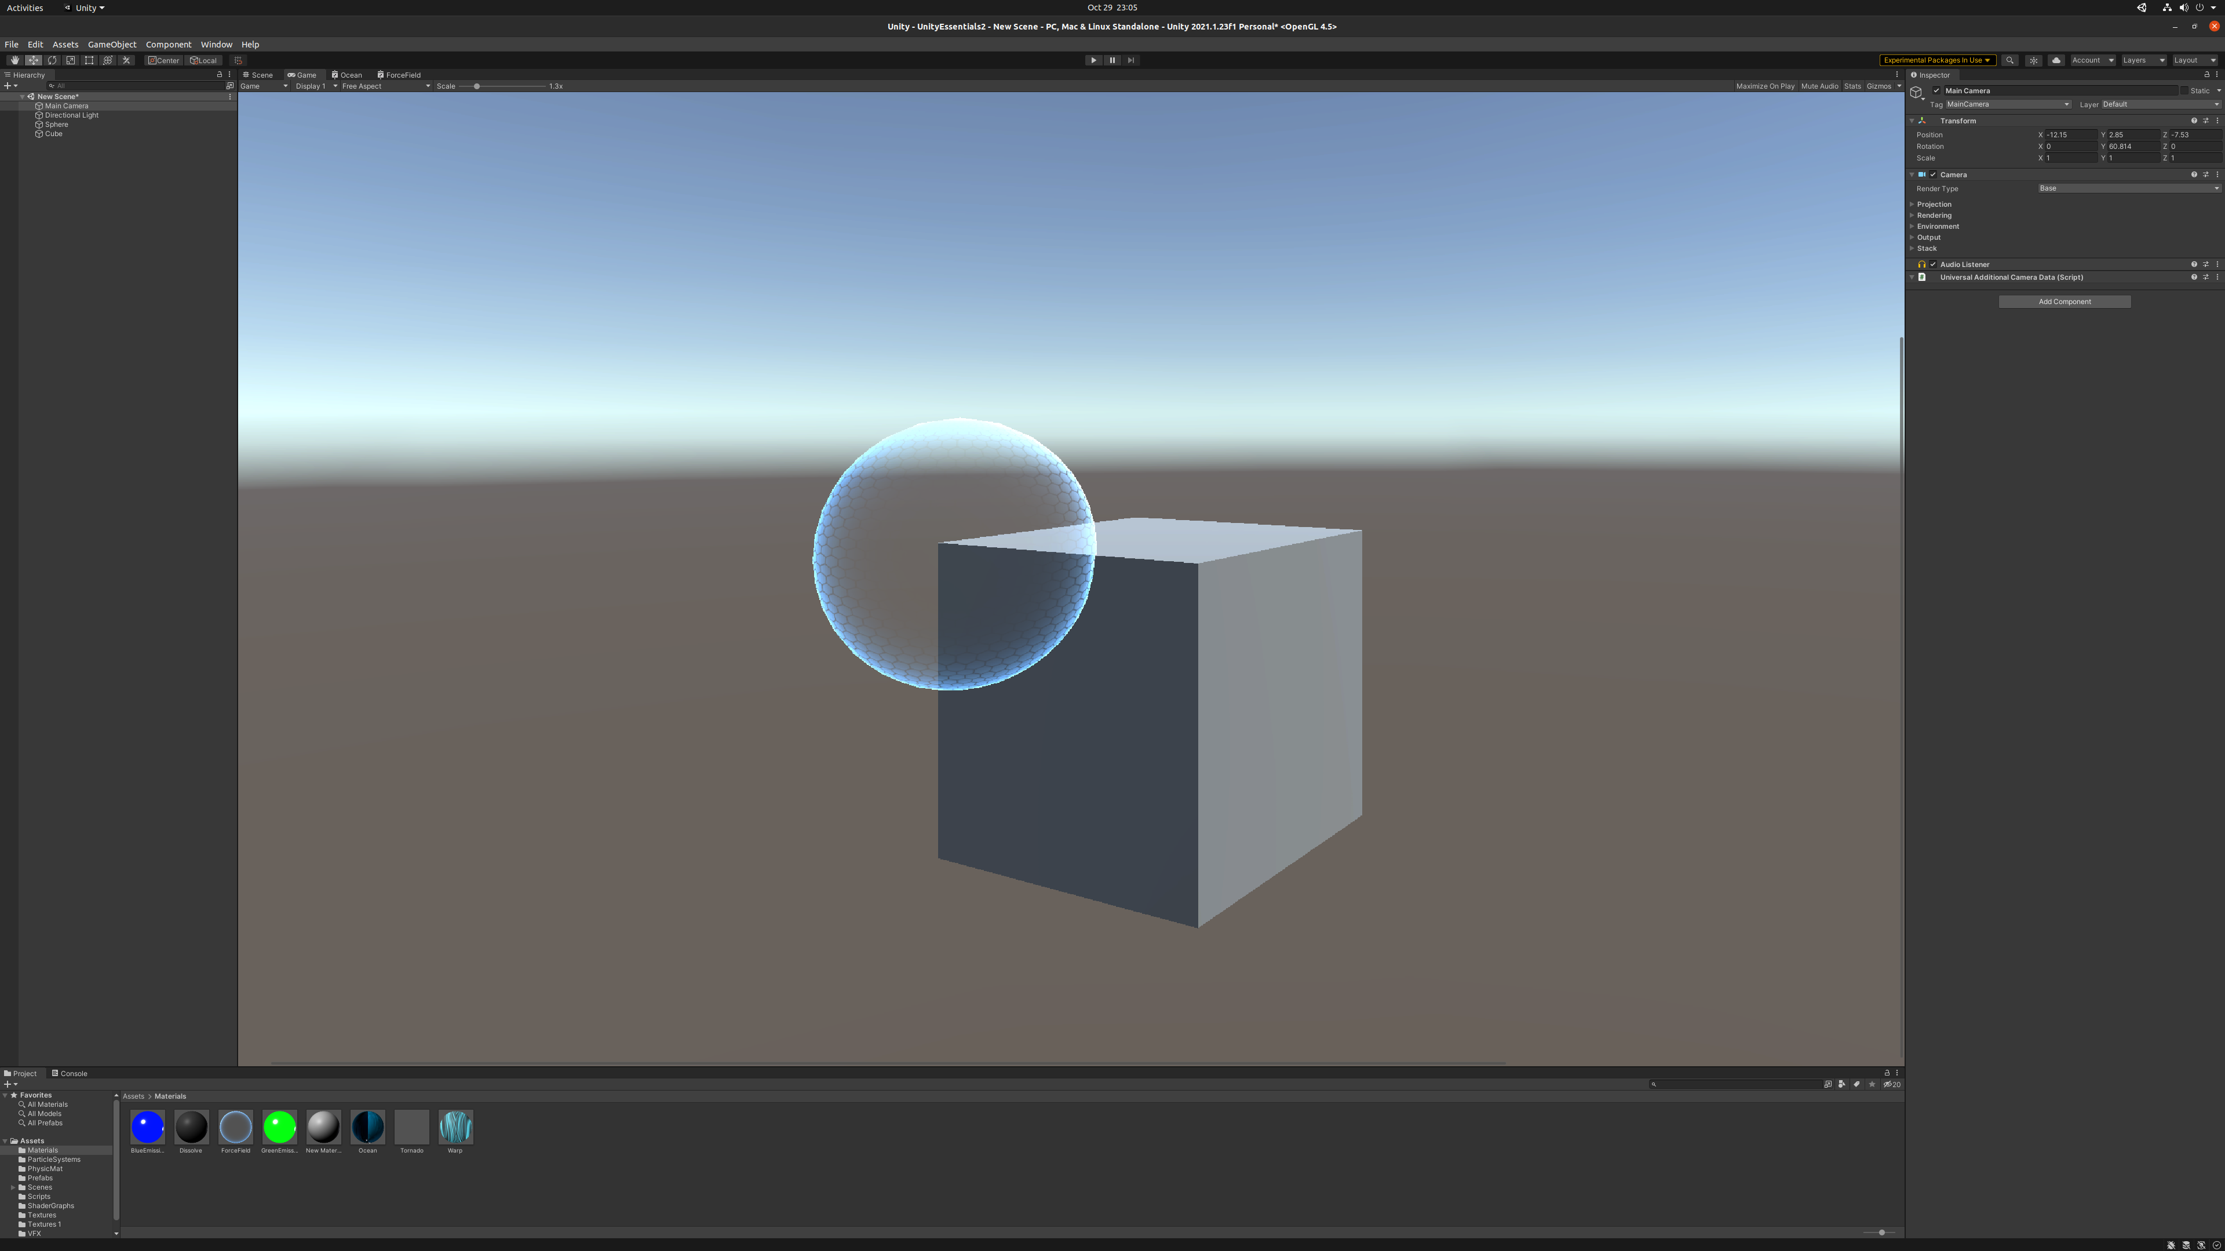
Task: Select the Hand (view) tool
Action: [14, 60]
